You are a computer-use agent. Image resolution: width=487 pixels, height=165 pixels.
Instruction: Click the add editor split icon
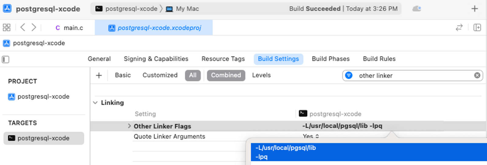[477, 28]
